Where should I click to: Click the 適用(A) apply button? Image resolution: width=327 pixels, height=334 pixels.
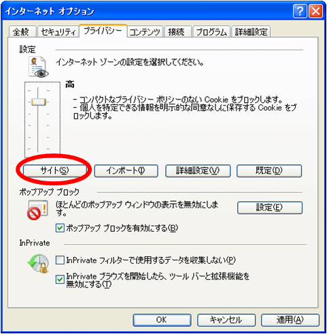[x=290, y=320]
